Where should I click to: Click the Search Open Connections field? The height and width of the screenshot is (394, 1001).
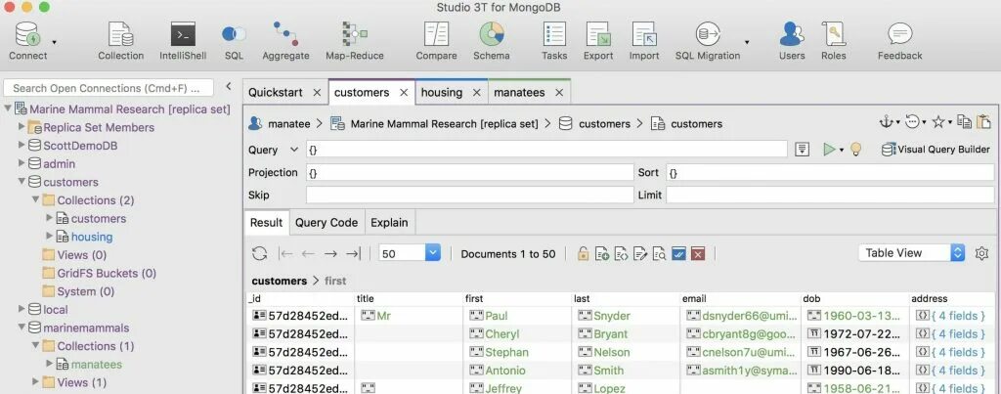click(x=109, y=88)
